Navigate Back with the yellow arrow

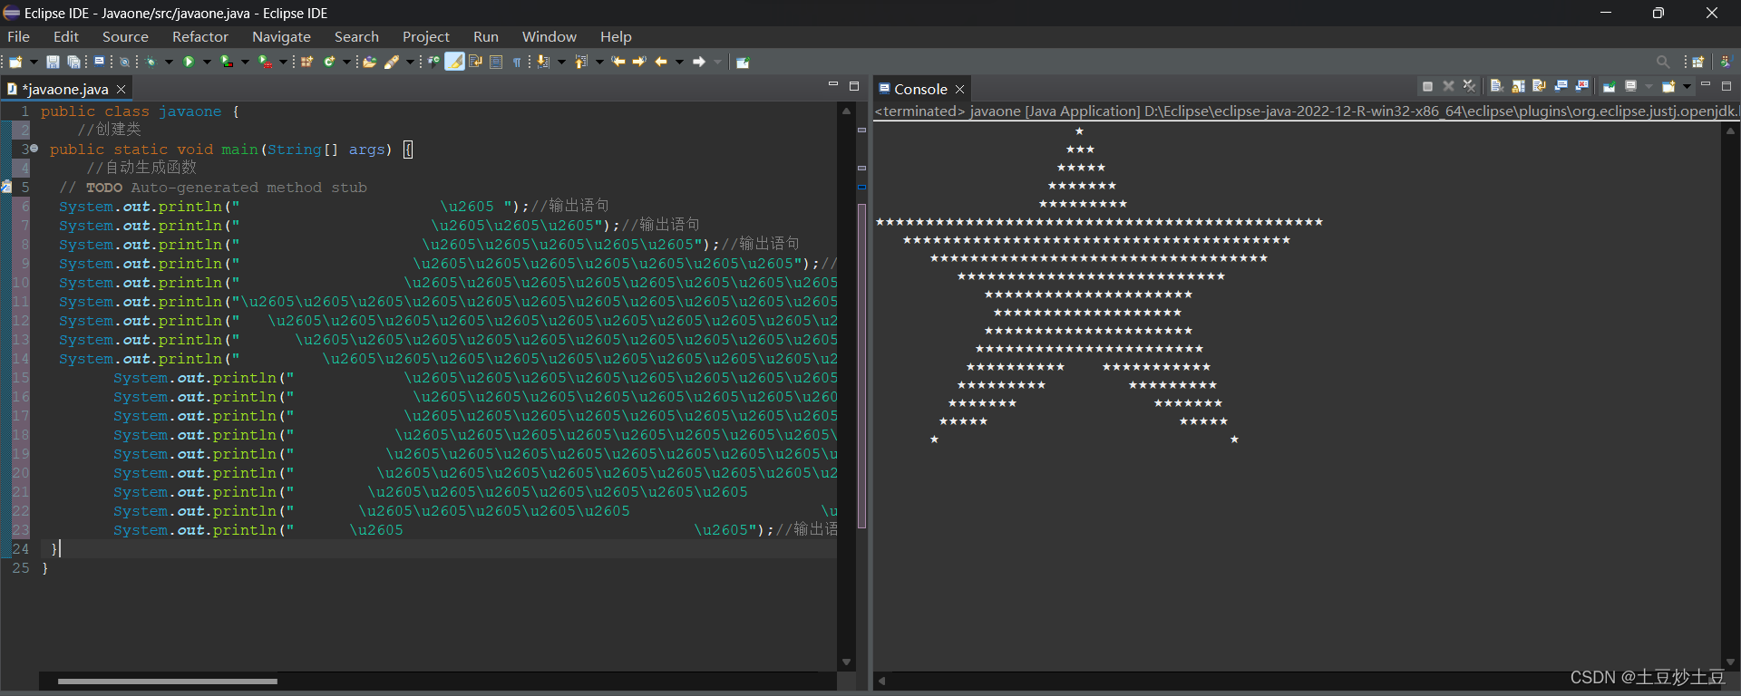661,62
